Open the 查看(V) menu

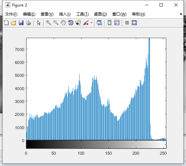(x=47, y=14)
